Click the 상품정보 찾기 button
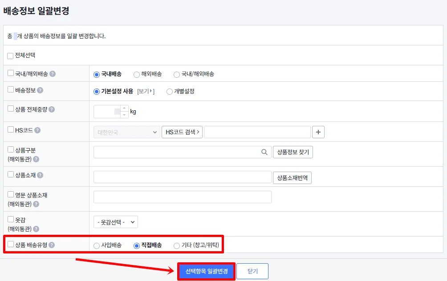Screen dimensions: 447x281 pos(293,152)
